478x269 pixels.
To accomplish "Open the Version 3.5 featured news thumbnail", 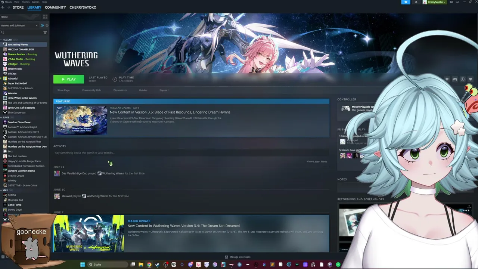I will (x=81, y=120).
